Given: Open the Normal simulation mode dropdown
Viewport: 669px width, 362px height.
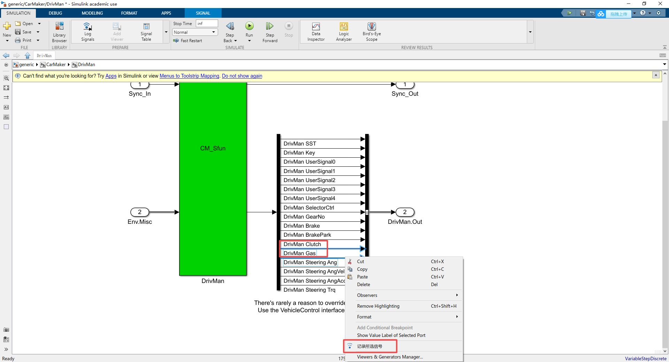Looking at the screenshot, I should tap(214, 32).
